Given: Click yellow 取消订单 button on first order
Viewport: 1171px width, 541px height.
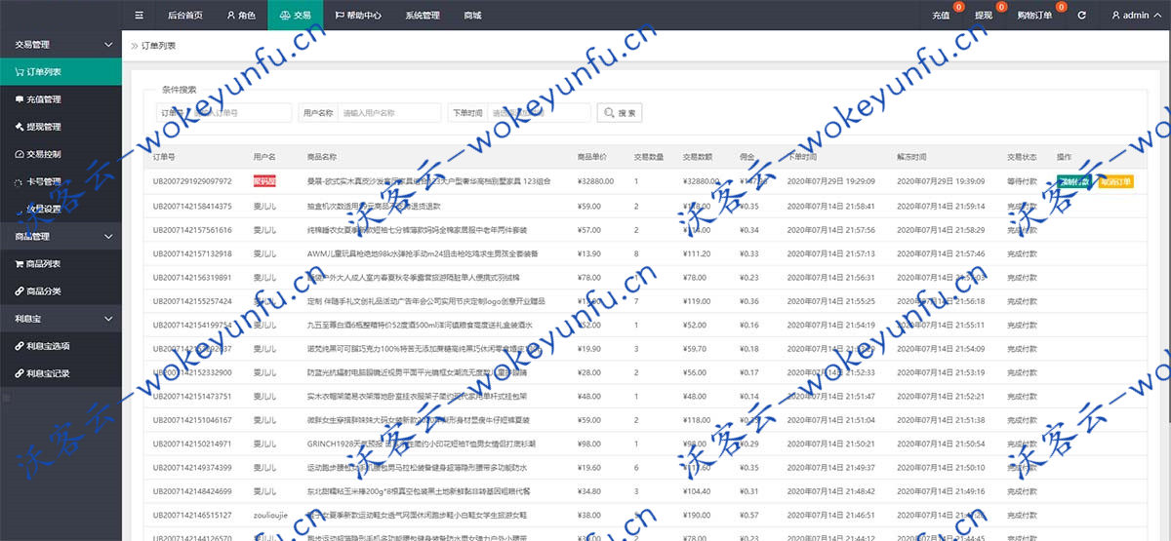Looking at the screenshot, I should coord(1115,182).
